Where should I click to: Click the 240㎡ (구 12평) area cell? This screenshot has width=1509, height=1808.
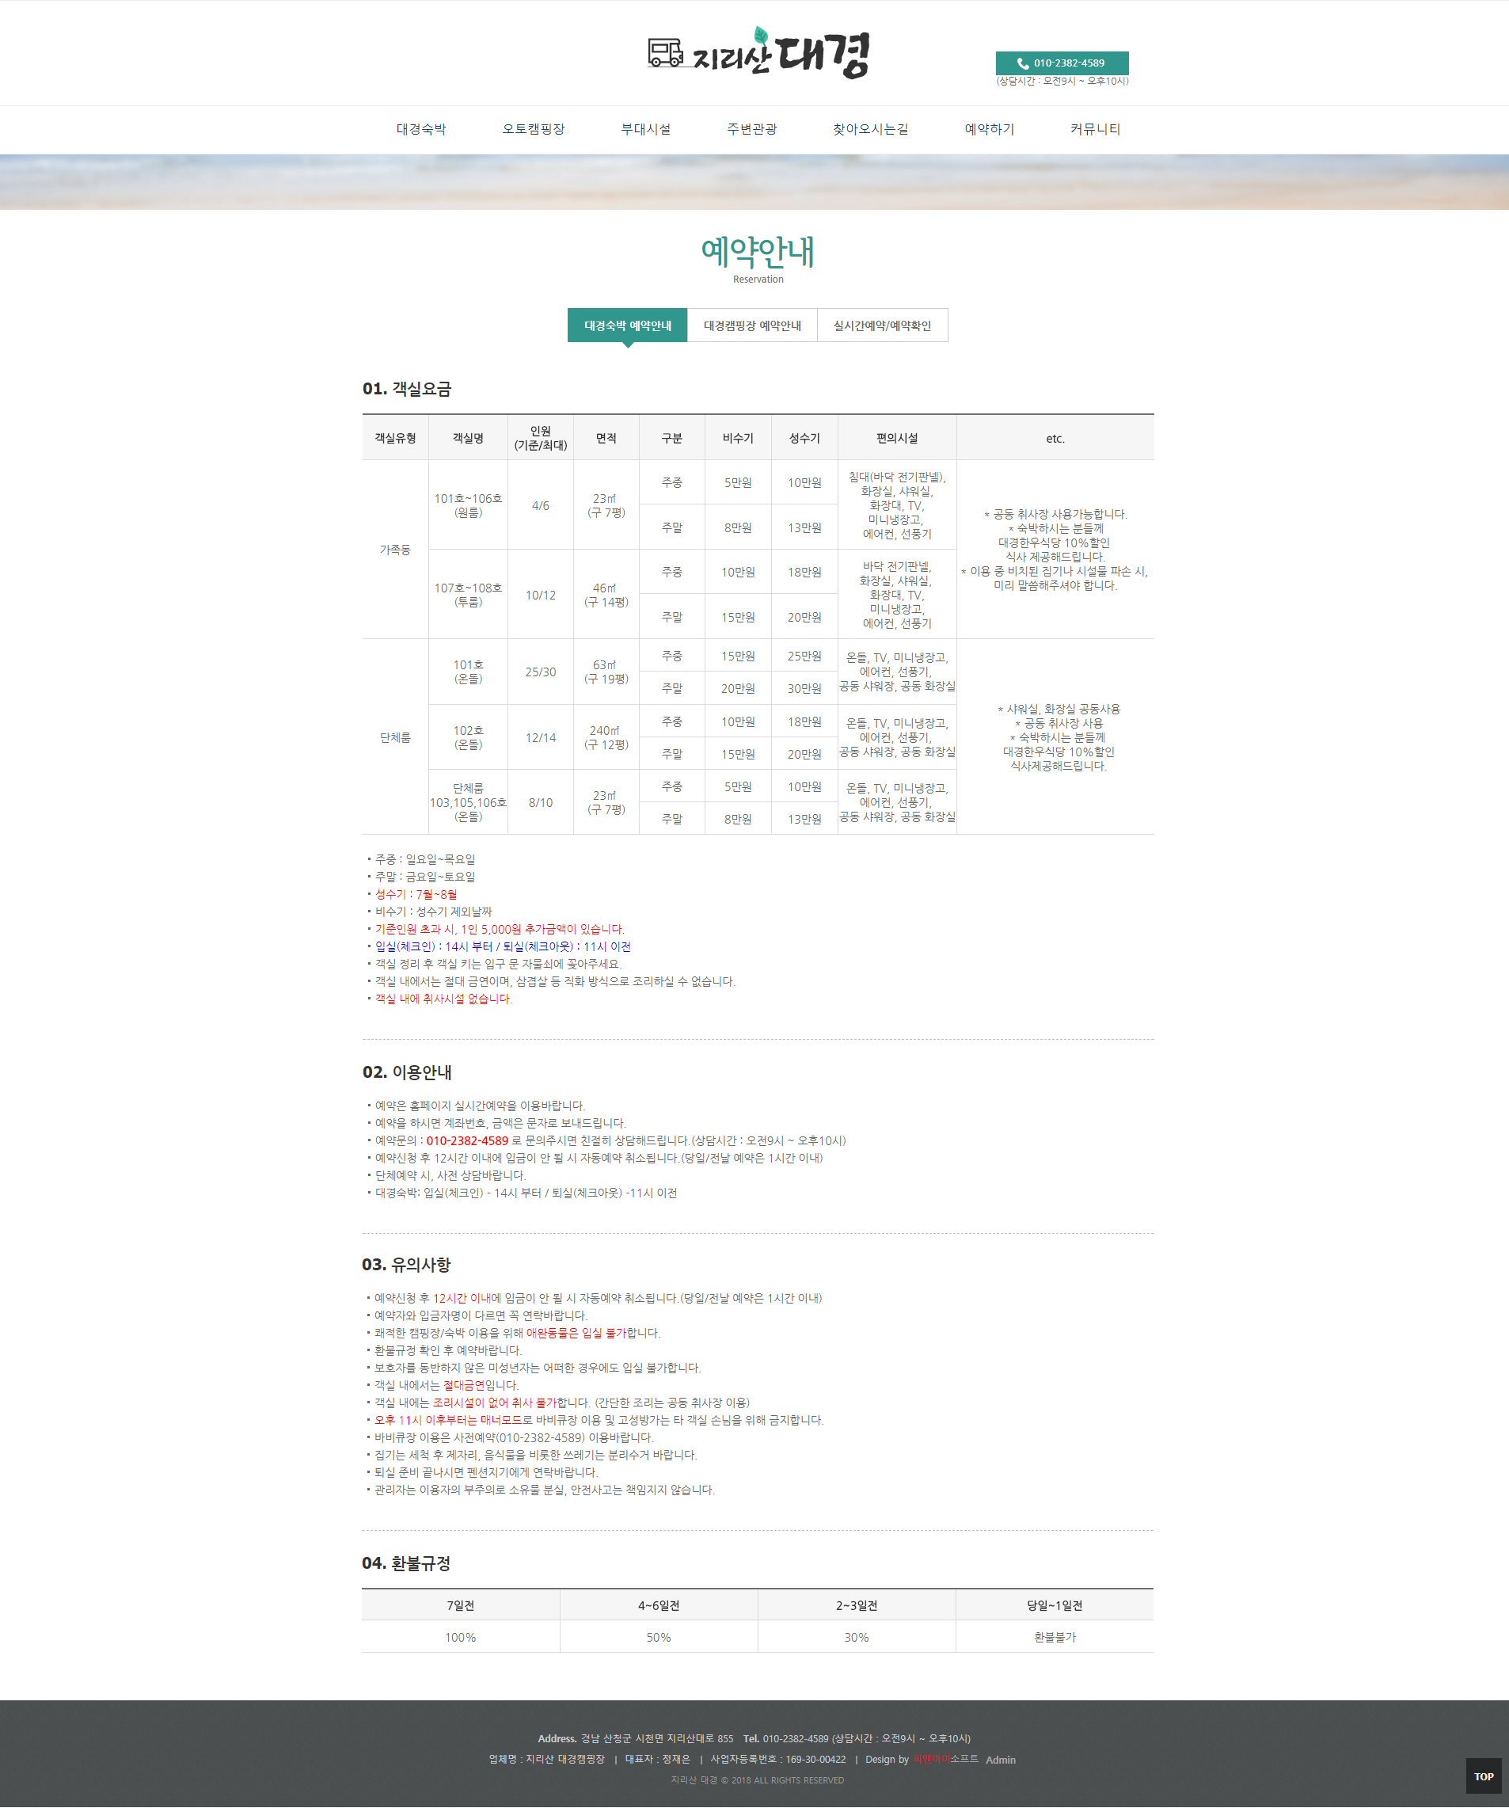point(606,738)
